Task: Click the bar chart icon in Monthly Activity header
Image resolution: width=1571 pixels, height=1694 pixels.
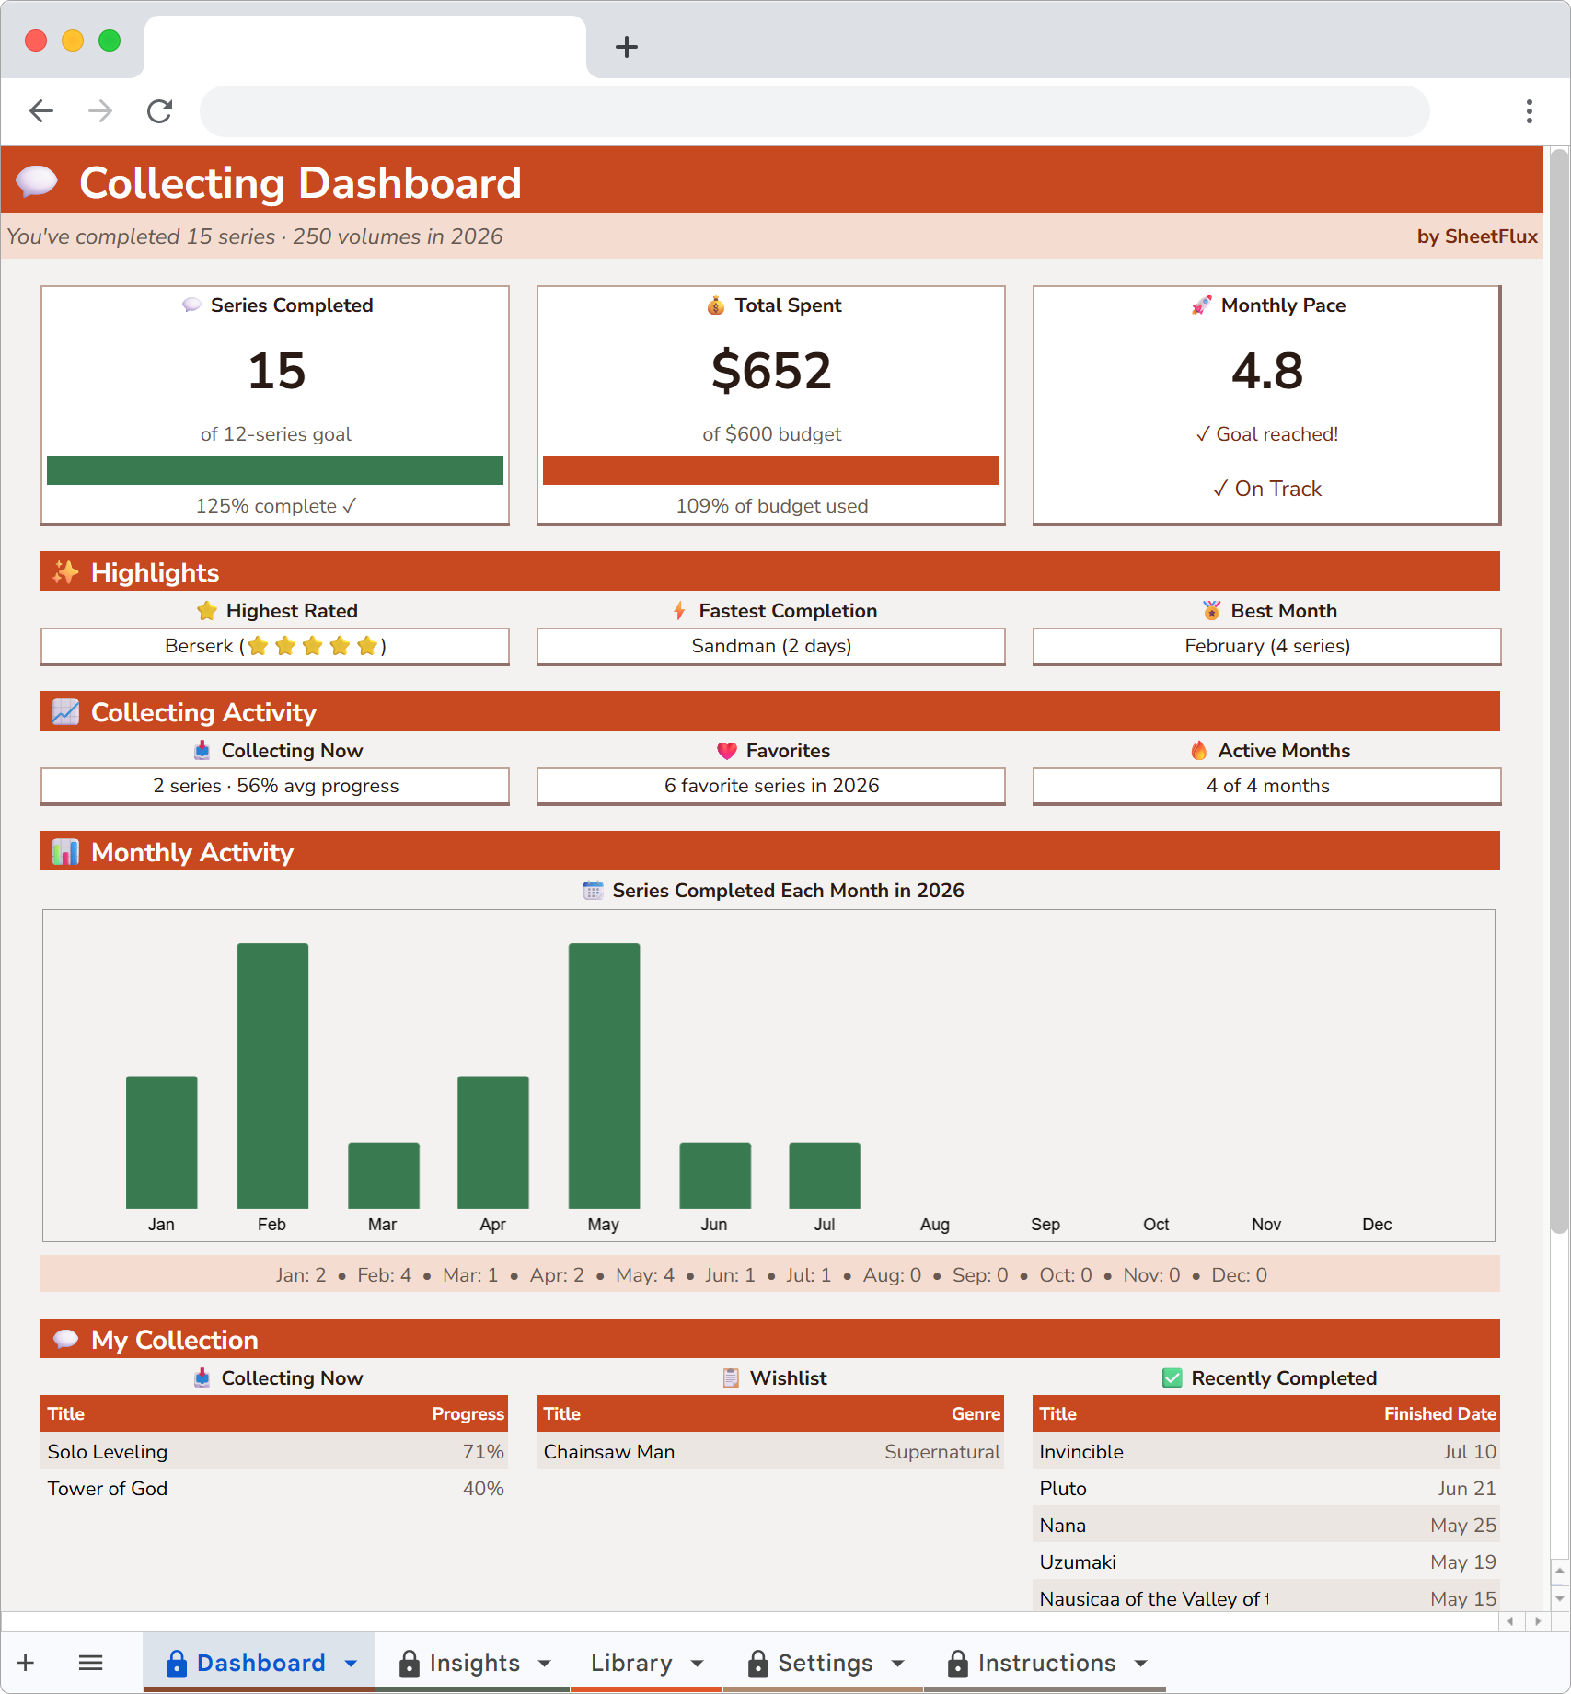Action: click(x=65, y=852)
